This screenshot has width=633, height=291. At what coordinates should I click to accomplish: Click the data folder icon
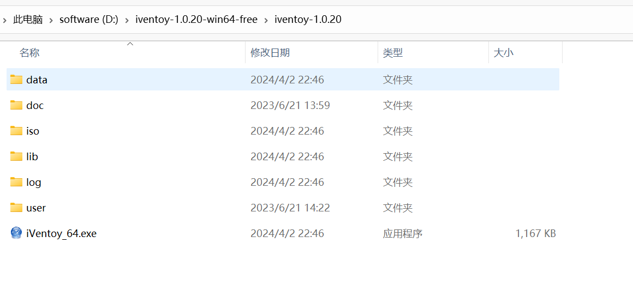pos(16,80)
